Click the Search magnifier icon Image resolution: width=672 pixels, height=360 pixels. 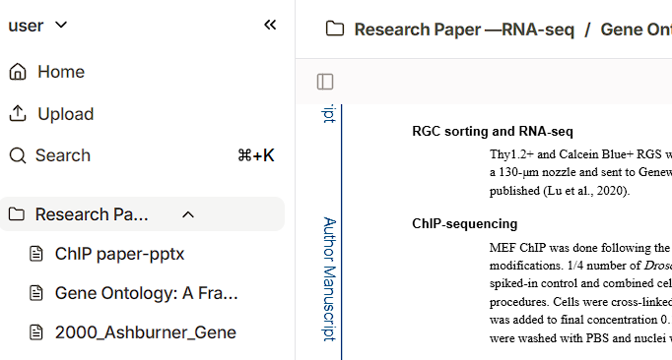point(18,155)
